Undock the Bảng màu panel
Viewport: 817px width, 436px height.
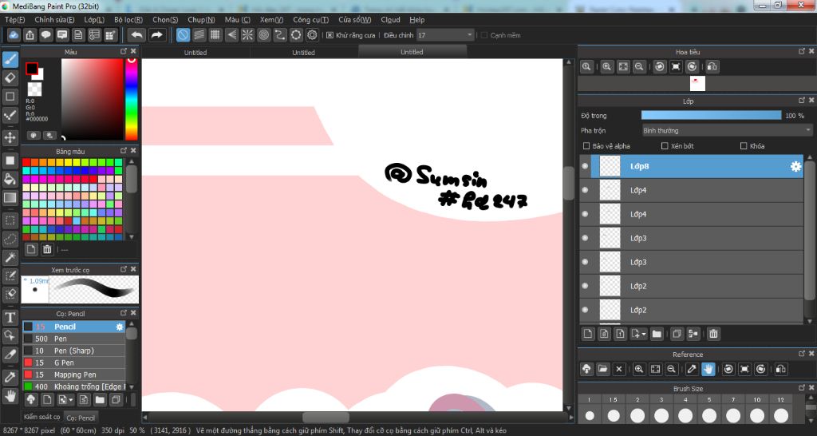124,151
